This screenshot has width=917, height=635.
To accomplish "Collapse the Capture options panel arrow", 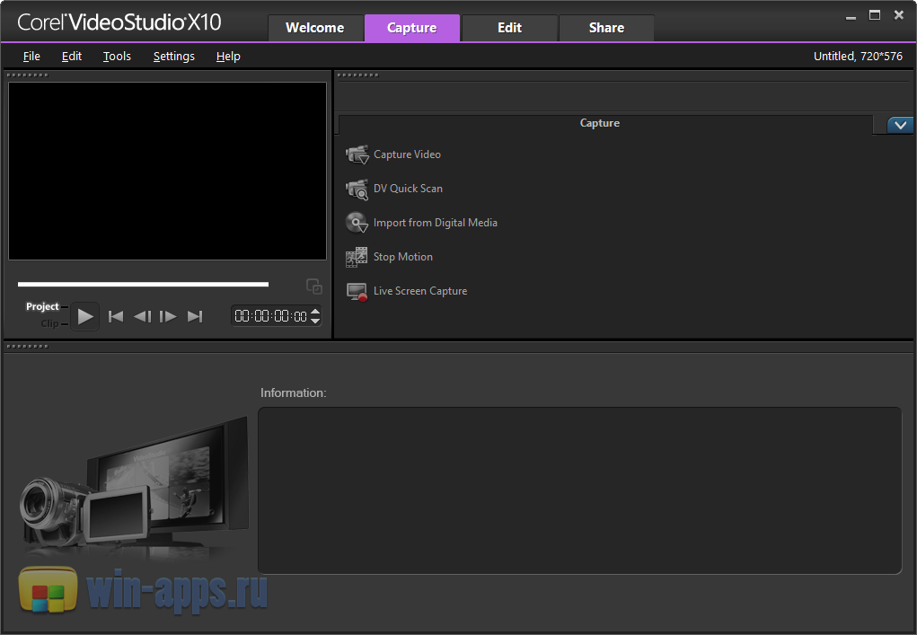I will tap(900, 126).
